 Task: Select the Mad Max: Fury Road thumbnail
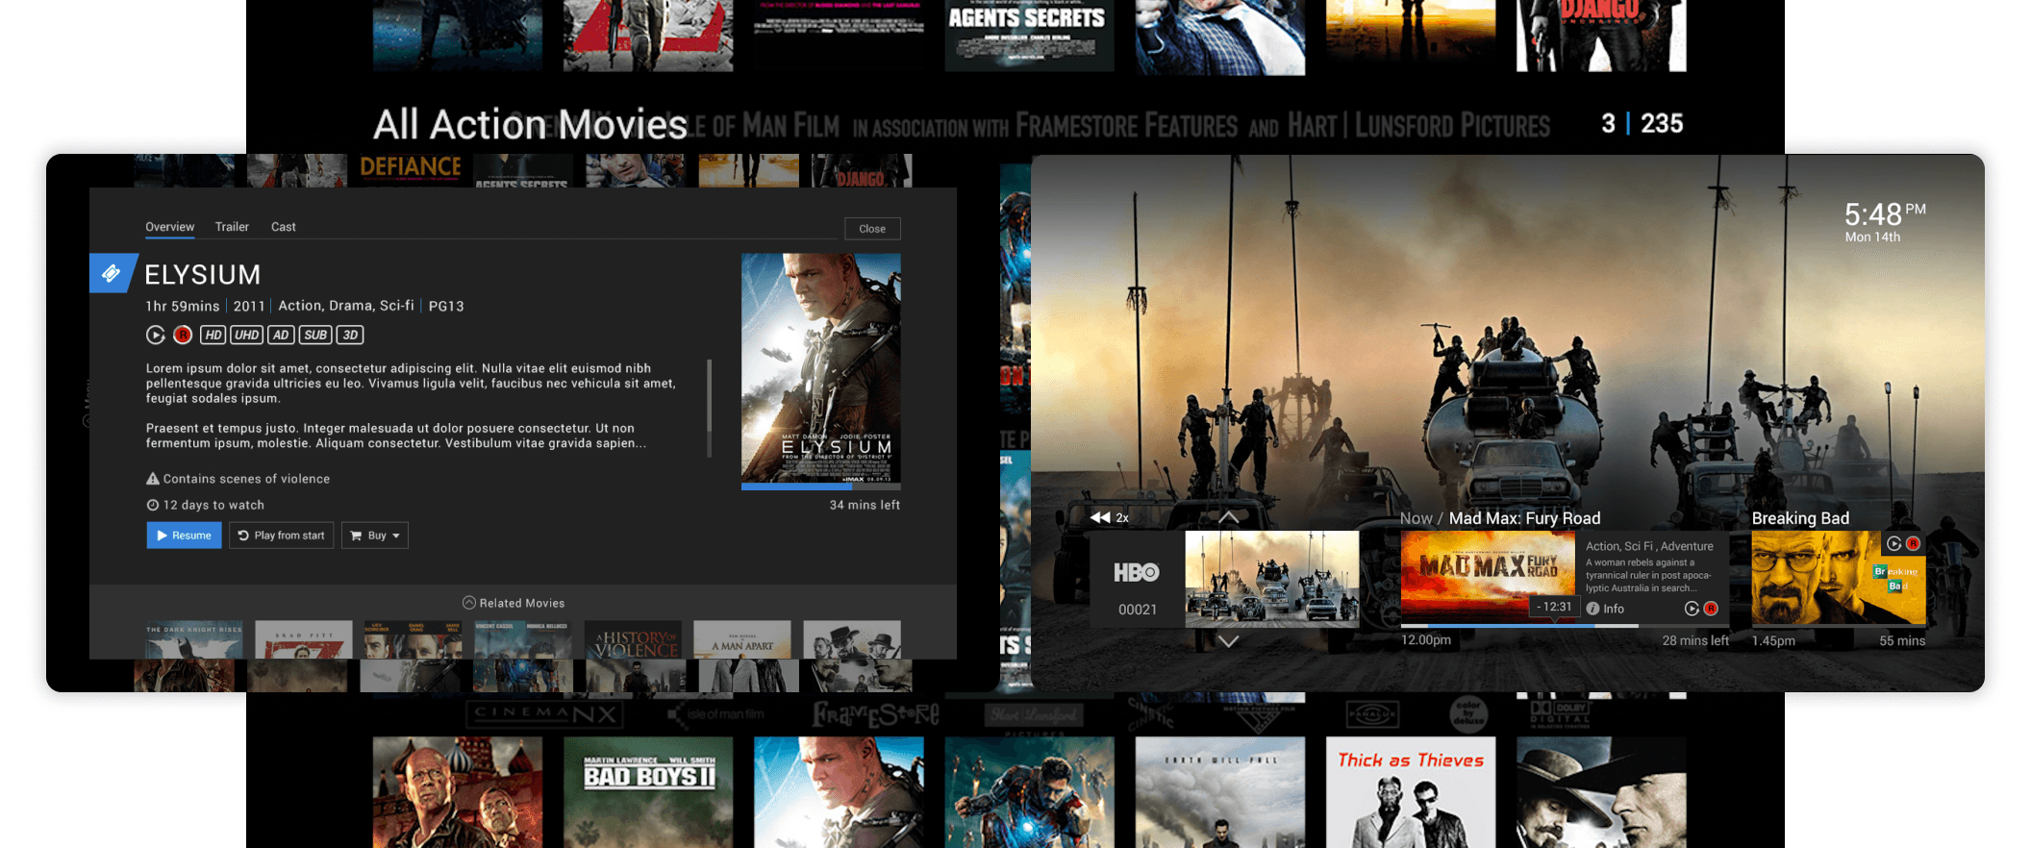coord(1489,578)
